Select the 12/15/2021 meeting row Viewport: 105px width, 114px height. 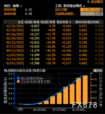tap(53, 26)
